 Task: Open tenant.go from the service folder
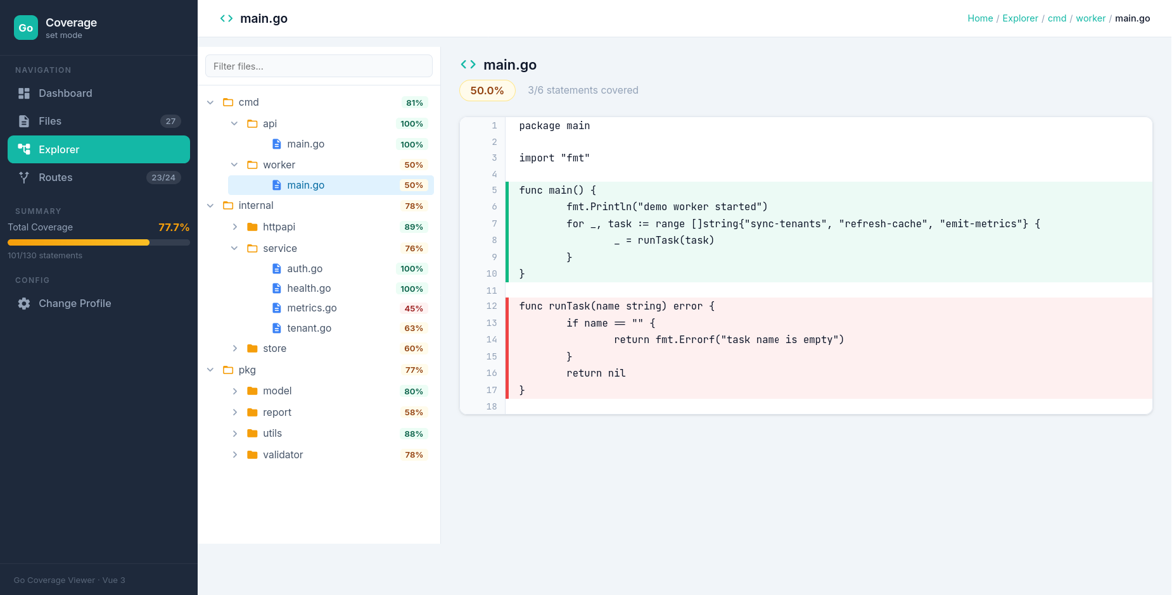tap(309, 328)
